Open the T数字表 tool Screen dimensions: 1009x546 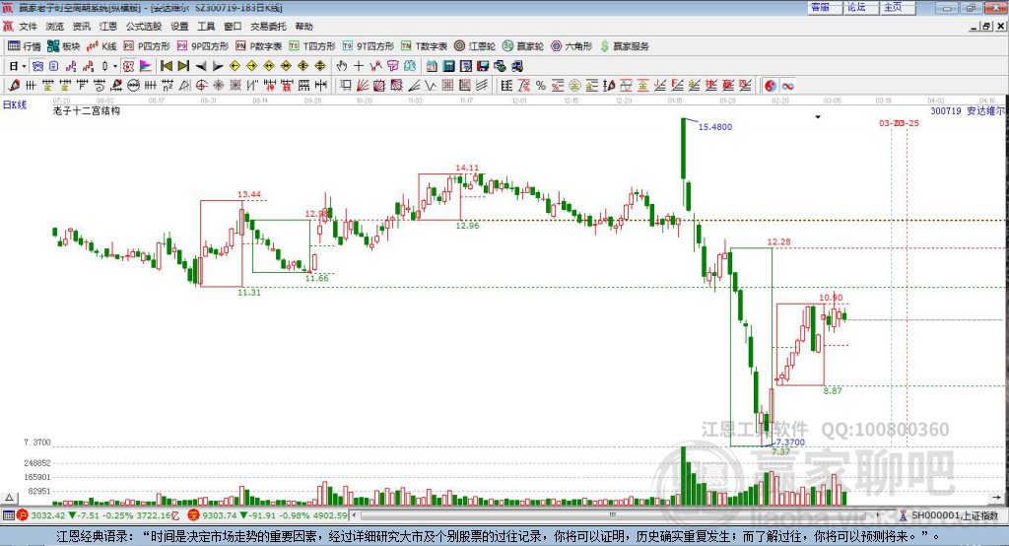click(424, 46)
